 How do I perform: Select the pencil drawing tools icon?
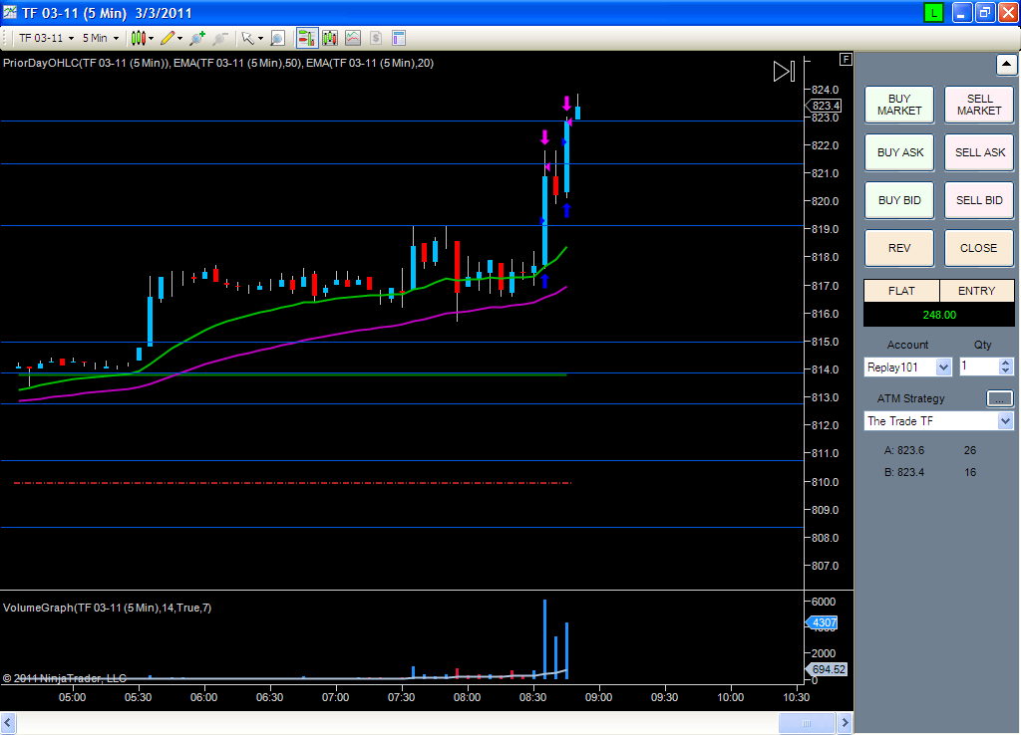[168, 39]
